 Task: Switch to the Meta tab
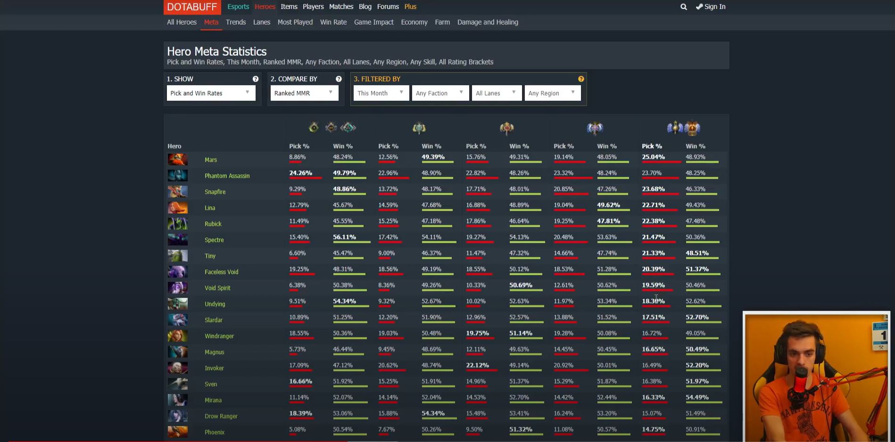click(x=211, y=22)
